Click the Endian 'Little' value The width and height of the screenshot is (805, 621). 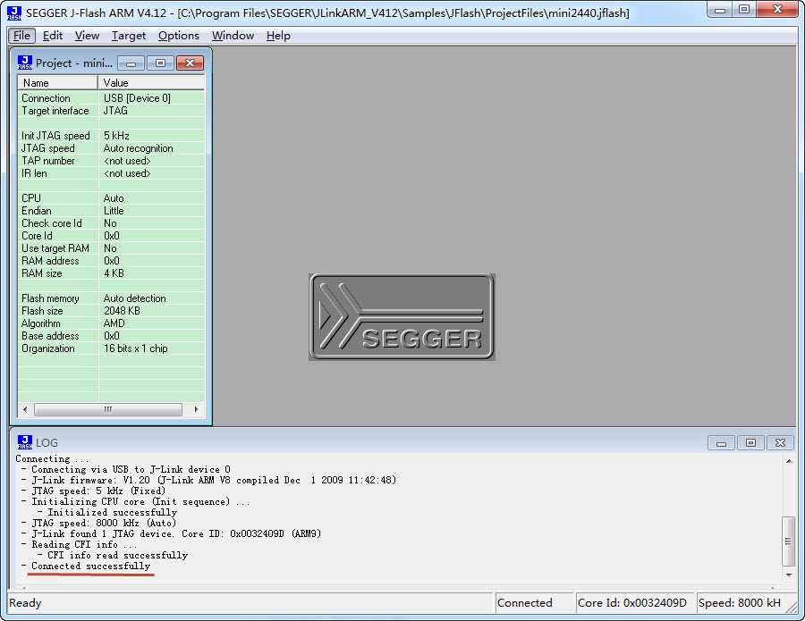[x=114, y=211]
